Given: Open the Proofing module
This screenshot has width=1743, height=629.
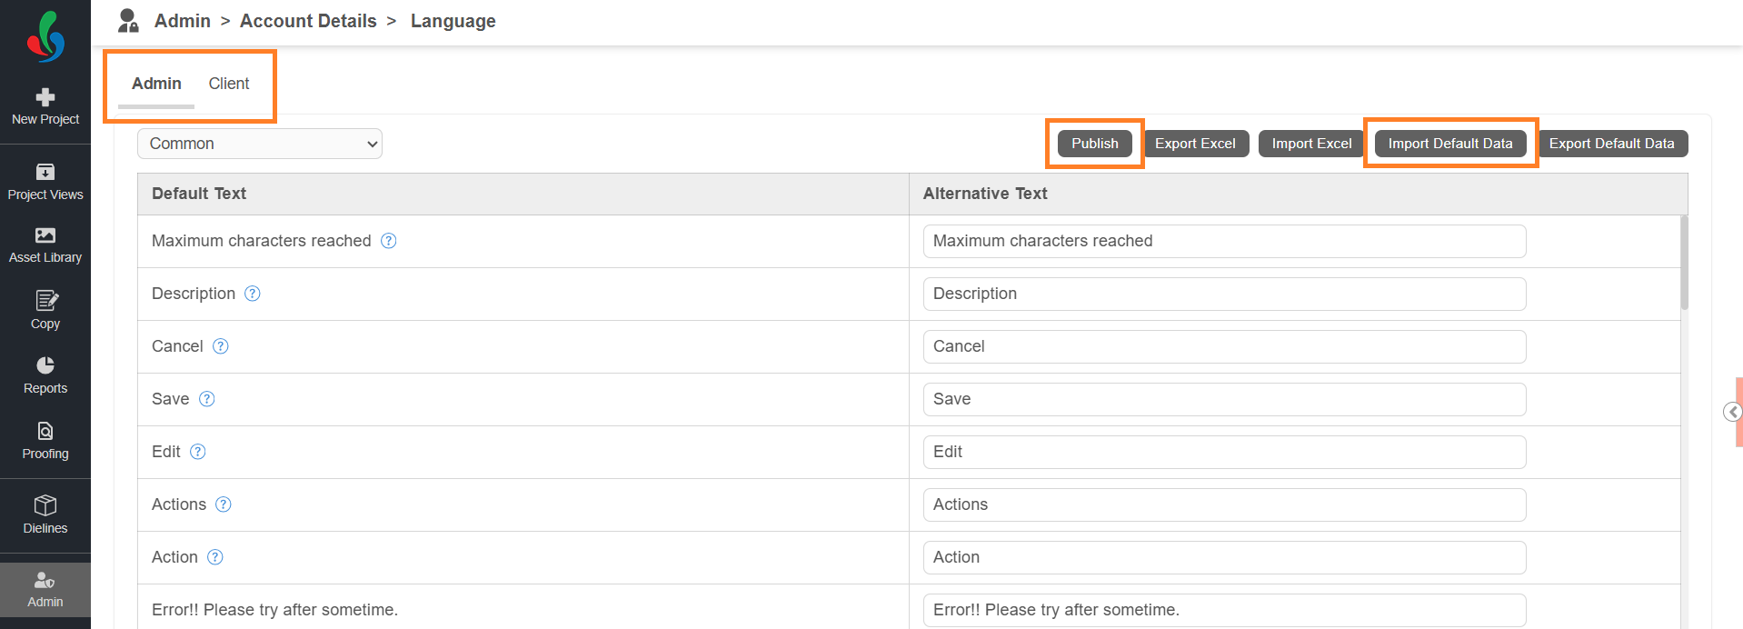Looking at the screenshot, I should (x=45, y=441).
